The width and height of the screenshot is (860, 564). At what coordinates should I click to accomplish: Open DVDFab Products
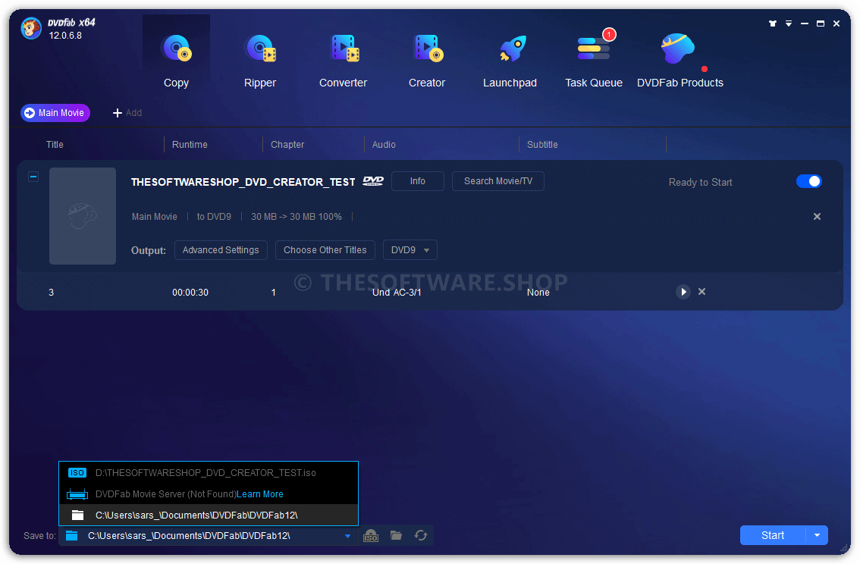tap(680, 61)
